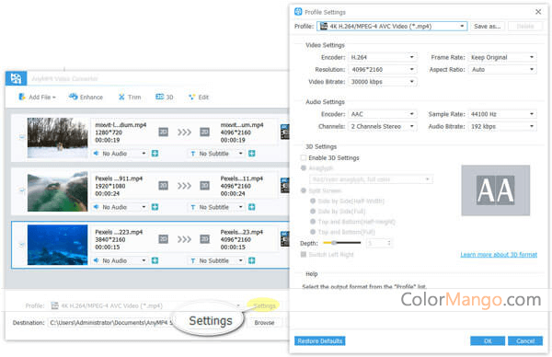
Task: Click Restore Defaults button
Action: click(319, 340)
